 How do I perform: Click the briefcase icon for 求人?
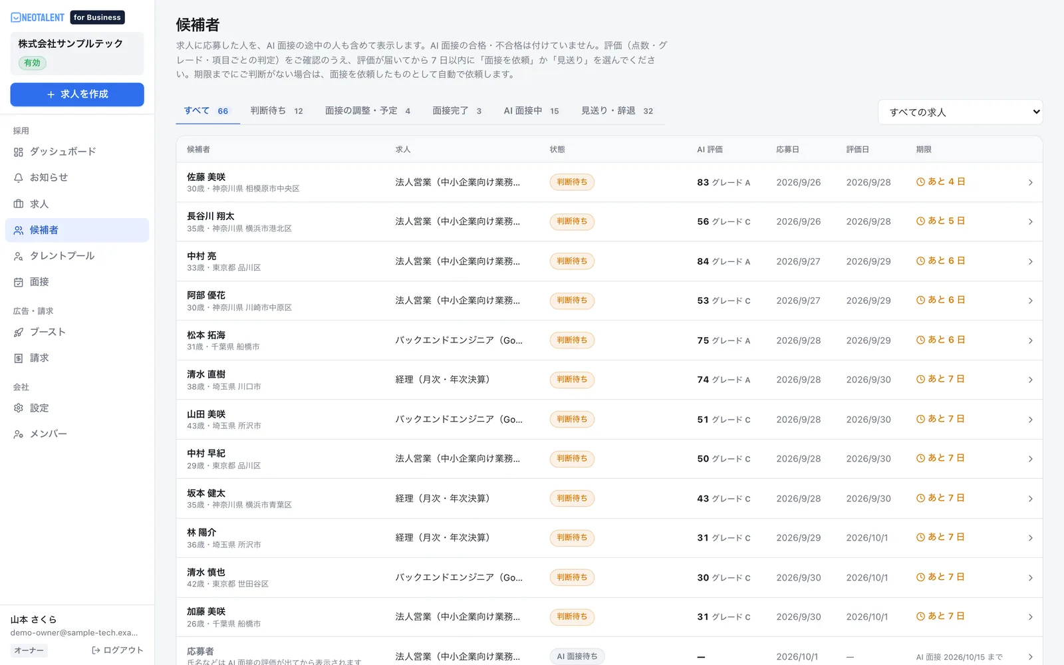click(x=19, y=204)
